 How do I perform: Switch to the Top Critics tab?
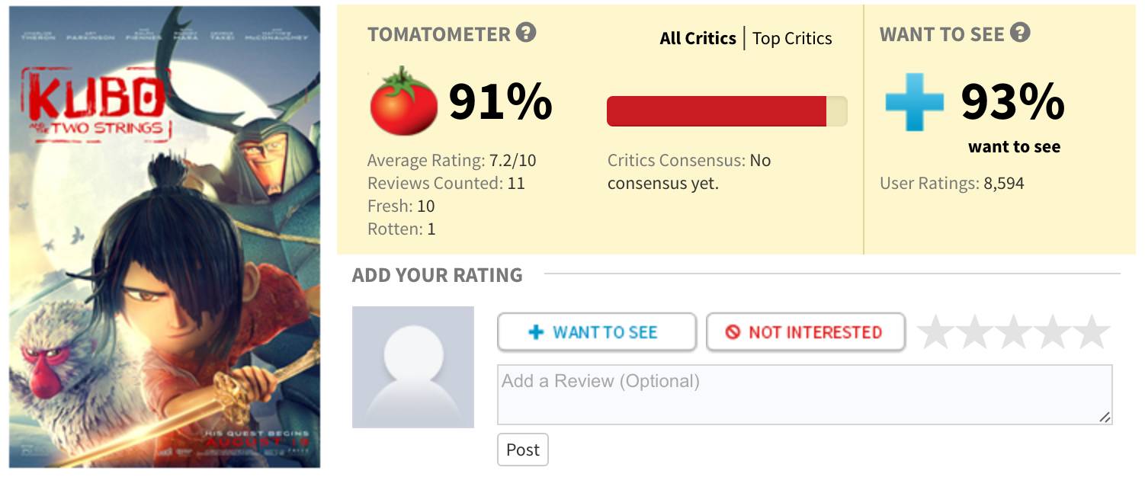point(792,39)
